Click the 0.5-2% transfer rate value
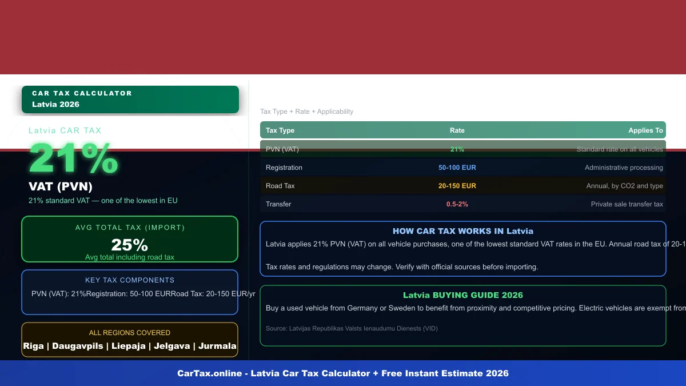 click(457, 204)
